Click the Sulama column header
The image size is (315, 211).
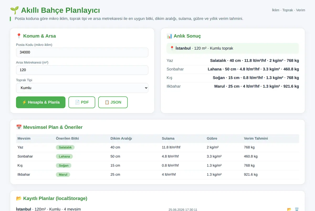[x=168, y=138]
